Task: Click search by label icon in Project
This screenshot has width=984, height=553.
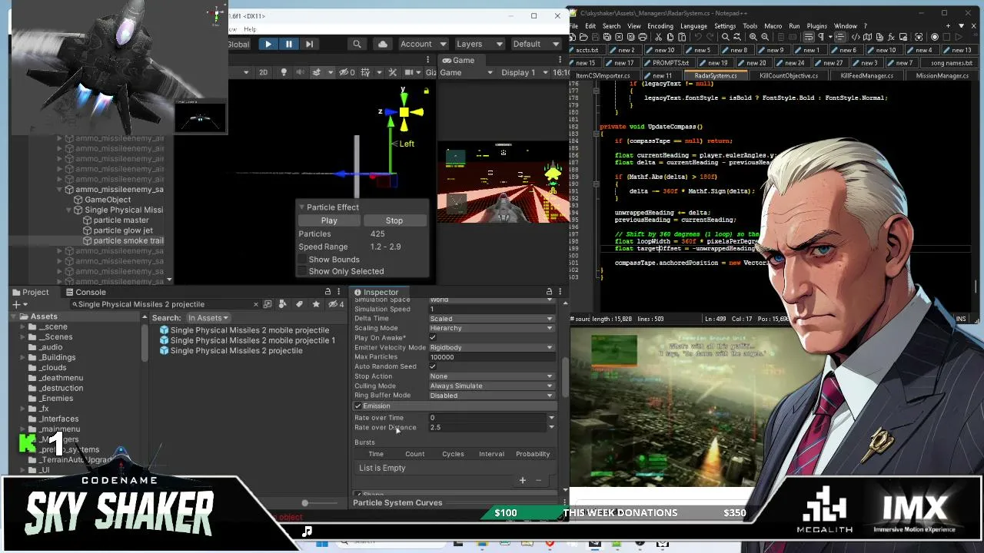Action: click(x=300, y=304)
